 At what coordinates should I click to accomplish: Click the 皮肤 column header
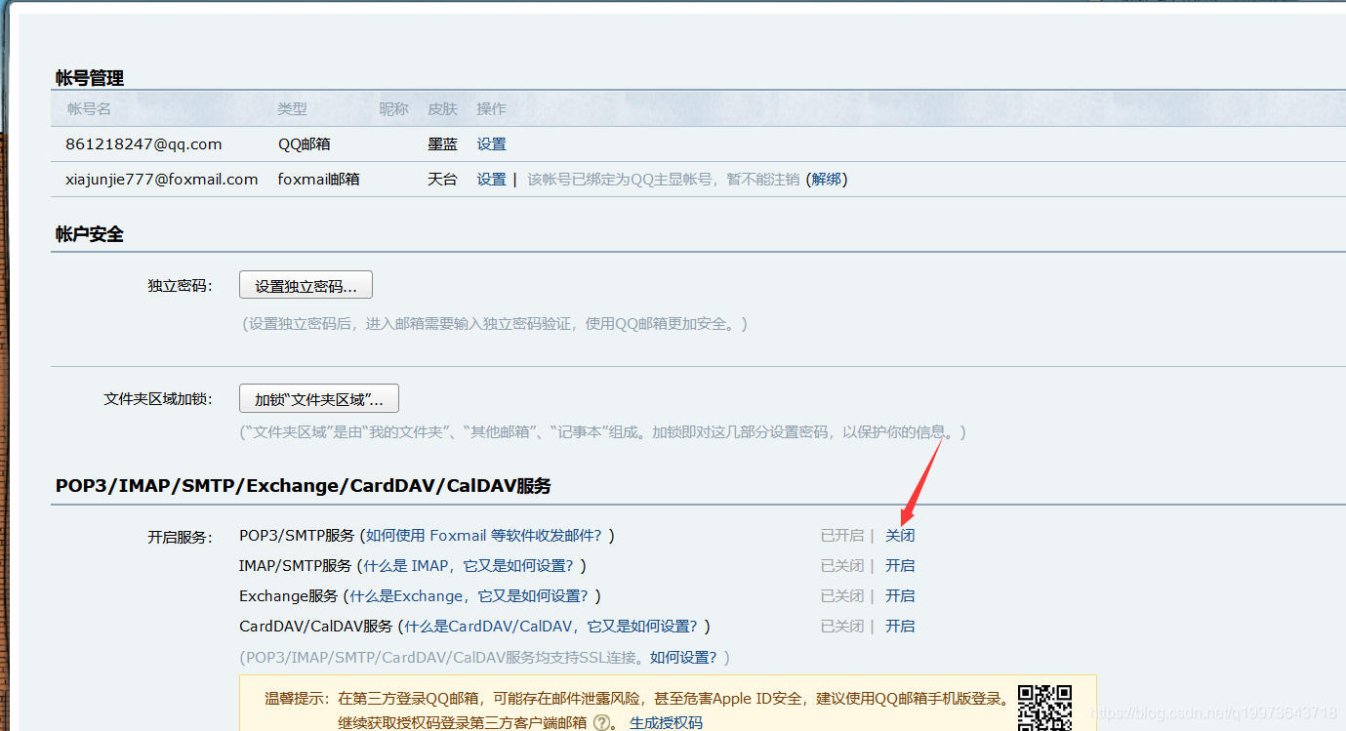tap(442, 109)
